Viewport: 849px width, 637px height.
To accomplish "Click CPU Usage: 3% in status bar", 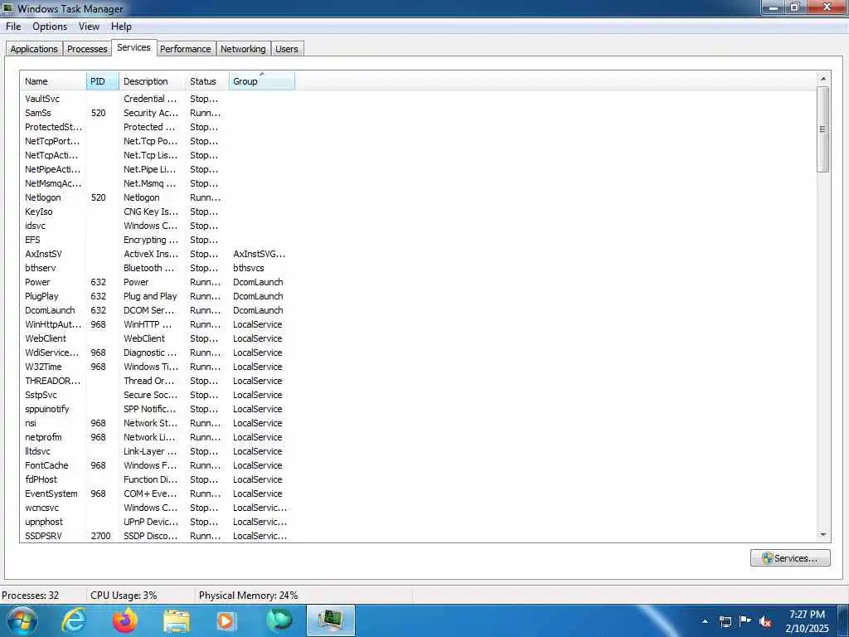I will (x=124, y=596).
